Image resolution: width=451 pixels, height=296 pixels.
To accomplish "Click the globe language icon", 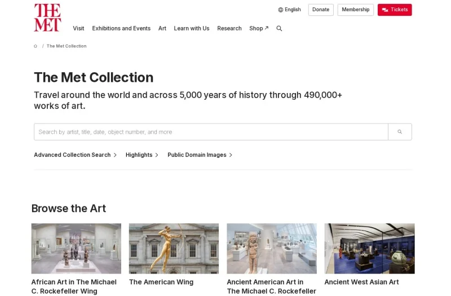I will pyautogui.click(x=280, y=10).
